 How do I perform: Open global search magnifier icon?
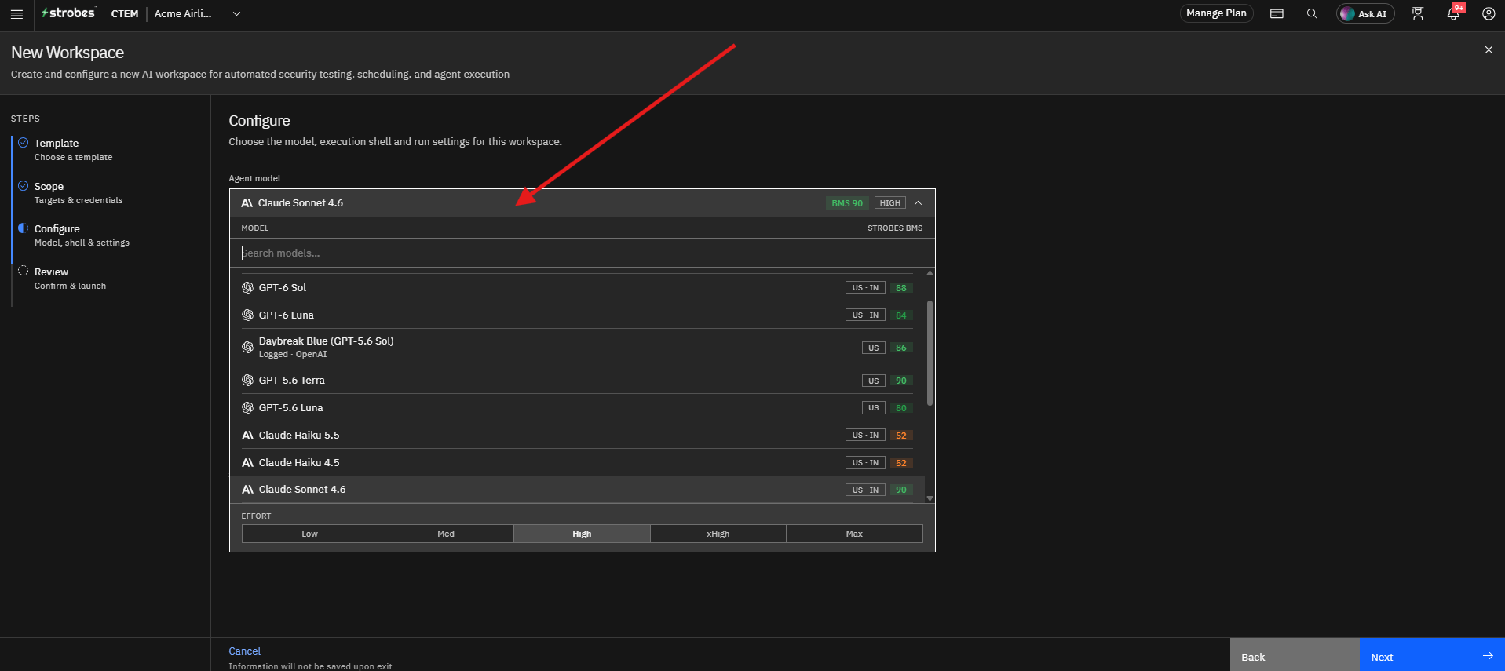[x=1312, y=14]
